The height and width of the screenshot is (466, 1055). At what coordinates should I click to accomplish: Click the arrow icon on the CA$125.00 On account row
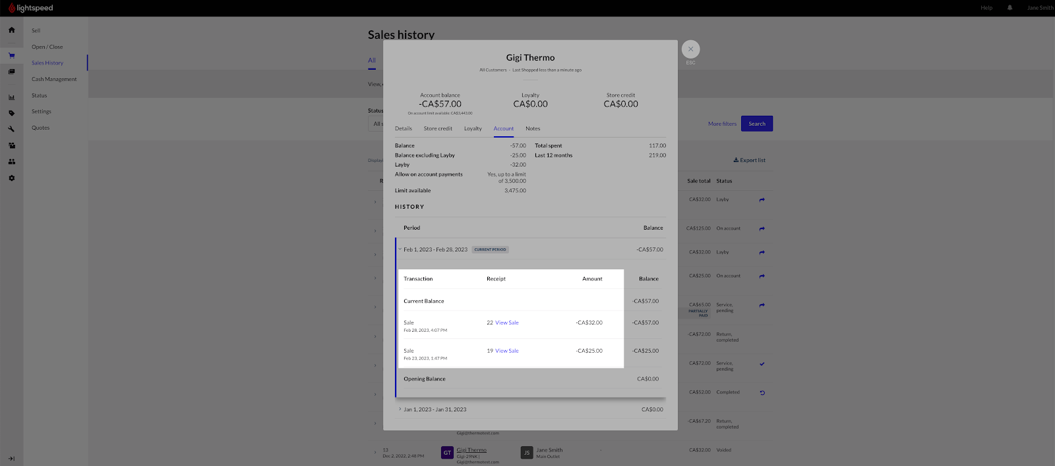click(x=762, y=229)
